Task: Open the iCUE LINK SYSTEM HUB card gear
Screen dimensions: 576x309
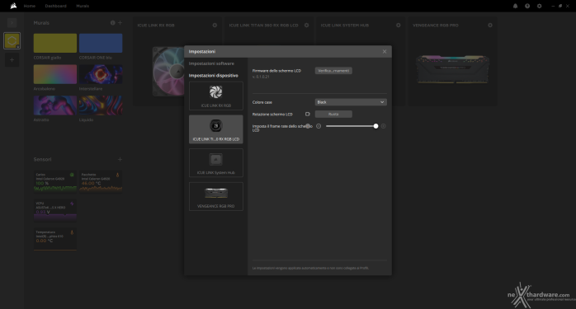Action: click(x=399, y=26)
